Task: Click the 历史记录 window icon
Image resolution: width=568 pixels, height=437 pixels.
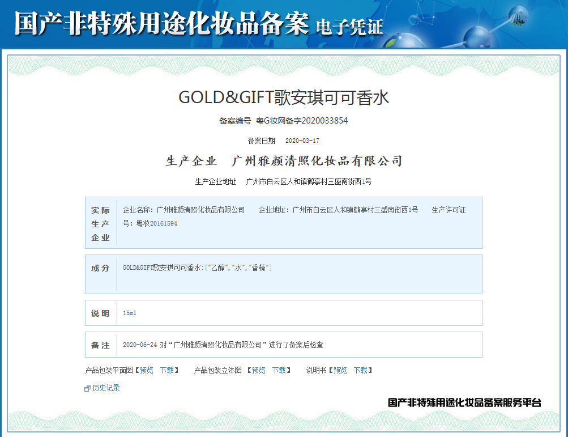Action: (87, 388)
